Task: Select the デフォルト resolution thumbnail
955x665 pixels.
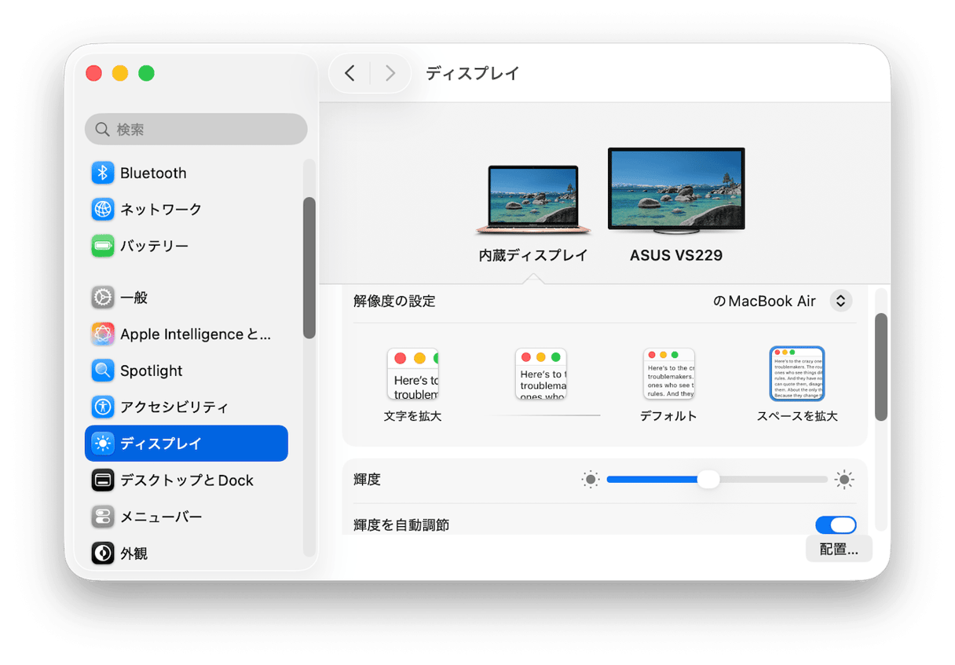Action: click(x=668, y=374)
